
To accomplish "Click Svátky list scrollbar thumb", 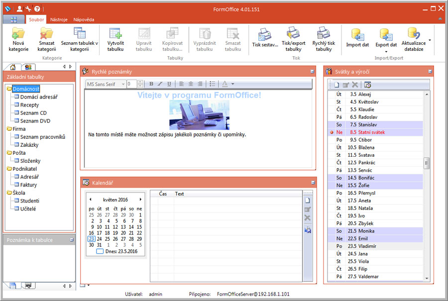I will [427, 163].
